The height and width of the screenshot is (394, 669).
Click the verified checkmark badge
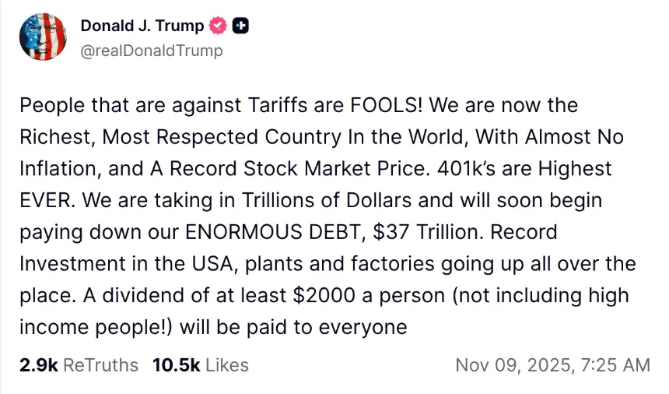pos(219,26)
